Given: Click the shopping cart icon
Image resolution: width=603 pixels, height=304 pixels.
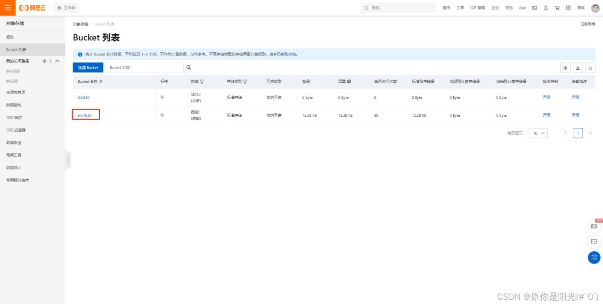Looking at the screenshot, I should tap(557, 8).
